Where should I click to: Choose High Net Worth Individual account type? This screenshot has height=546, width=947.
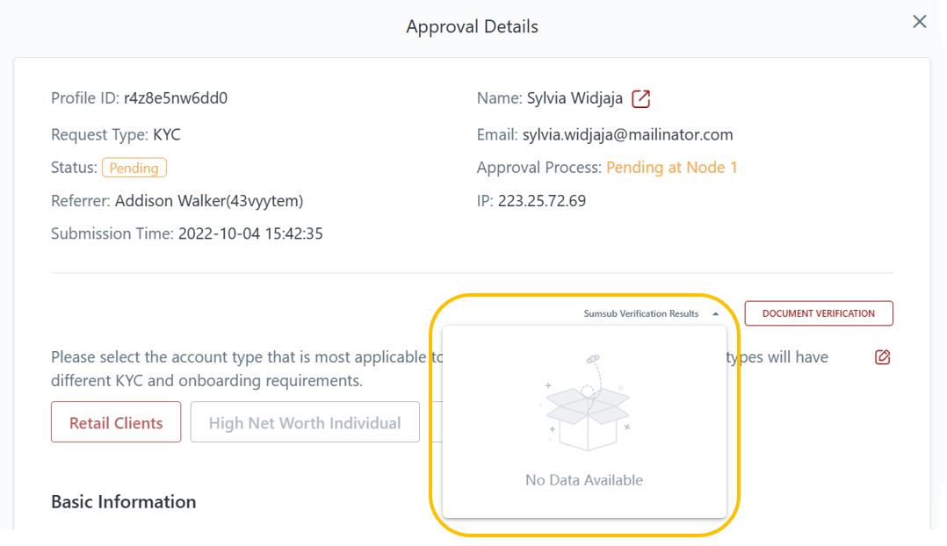pos(304,422)
